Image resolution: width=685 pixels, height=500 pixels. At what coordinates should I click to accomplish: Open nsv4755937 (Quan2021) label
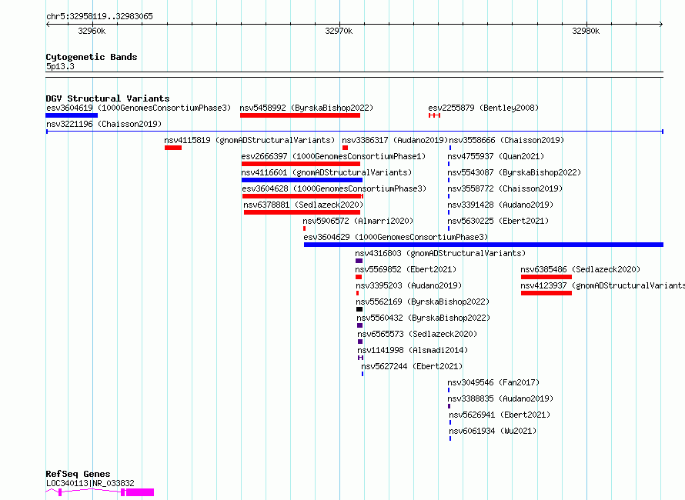(x=496, y=156)
